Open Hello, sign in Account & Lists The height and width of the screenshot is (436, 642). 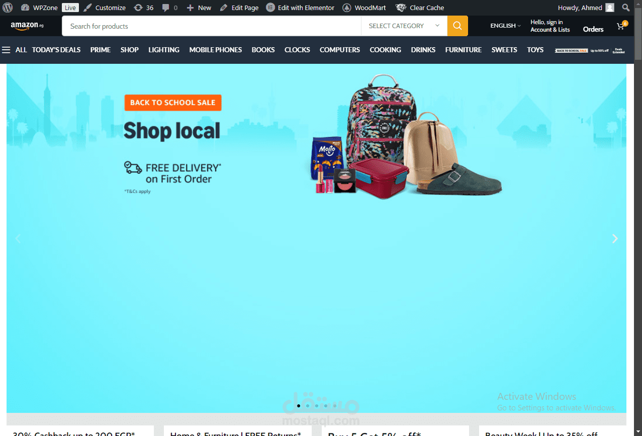coord(550,26)
